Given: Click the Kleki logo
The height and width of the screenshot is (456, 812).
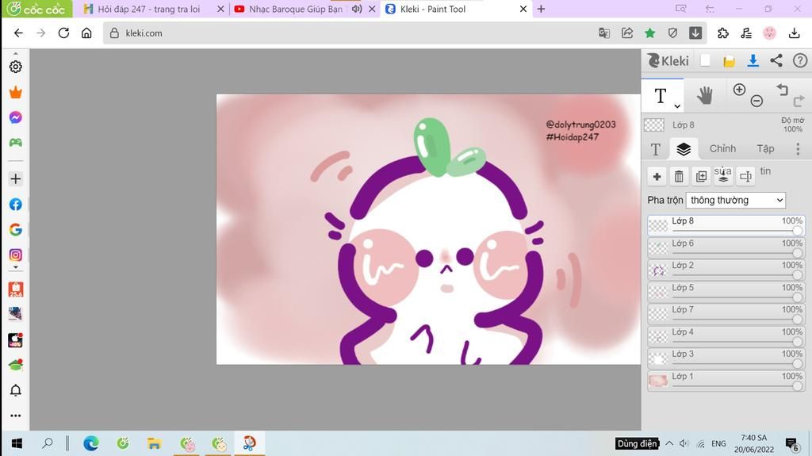Looking at the screenshot, I should point(668,60).
